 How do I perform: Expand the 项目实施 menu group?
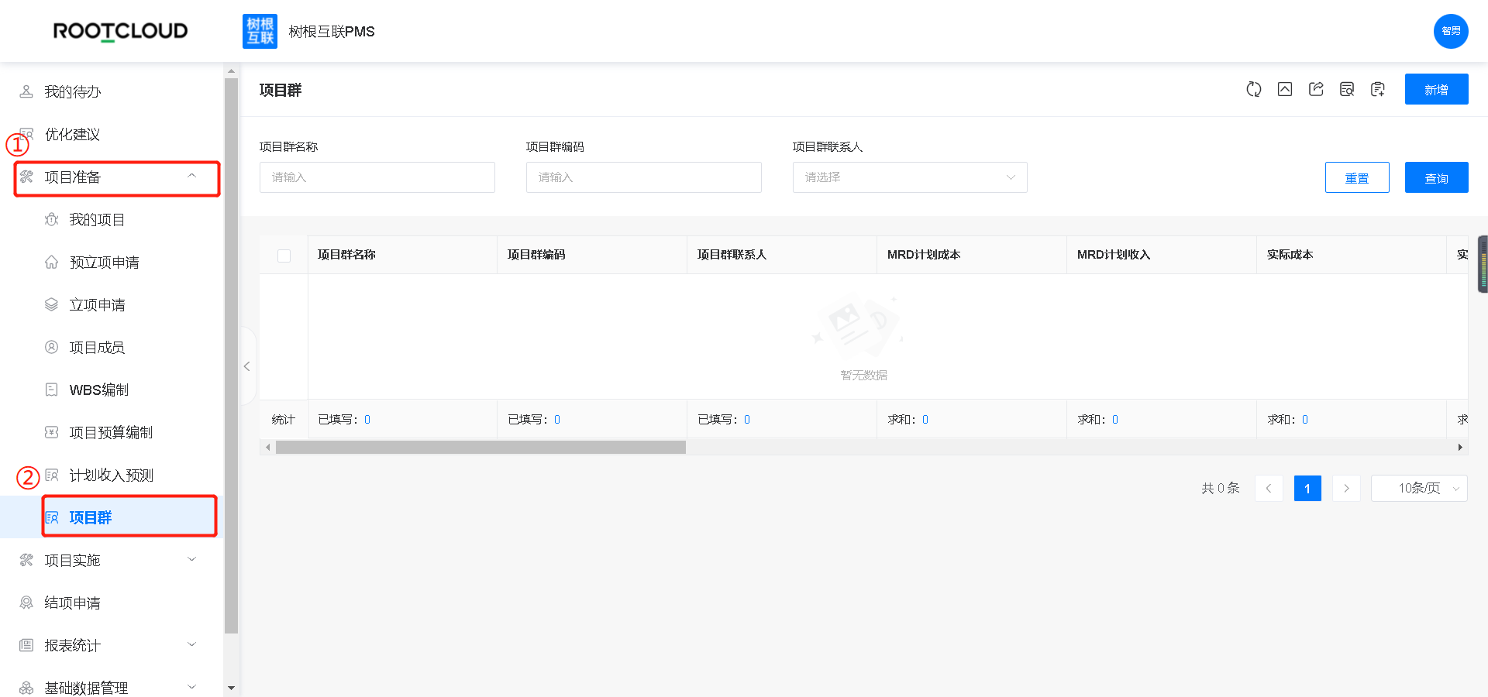[x=112, y=560]
